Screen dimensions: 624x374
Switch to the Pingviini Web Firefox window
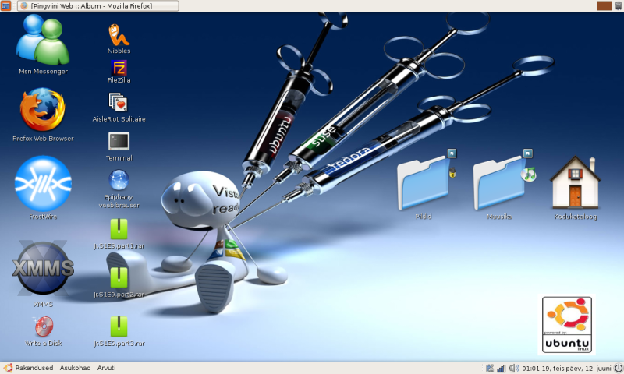coord(98,6)
